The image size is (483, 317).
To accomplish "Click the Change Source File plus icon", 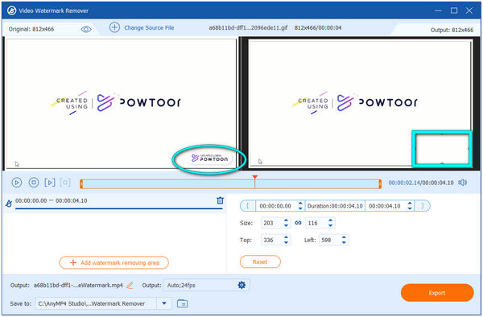I will 114,27.
